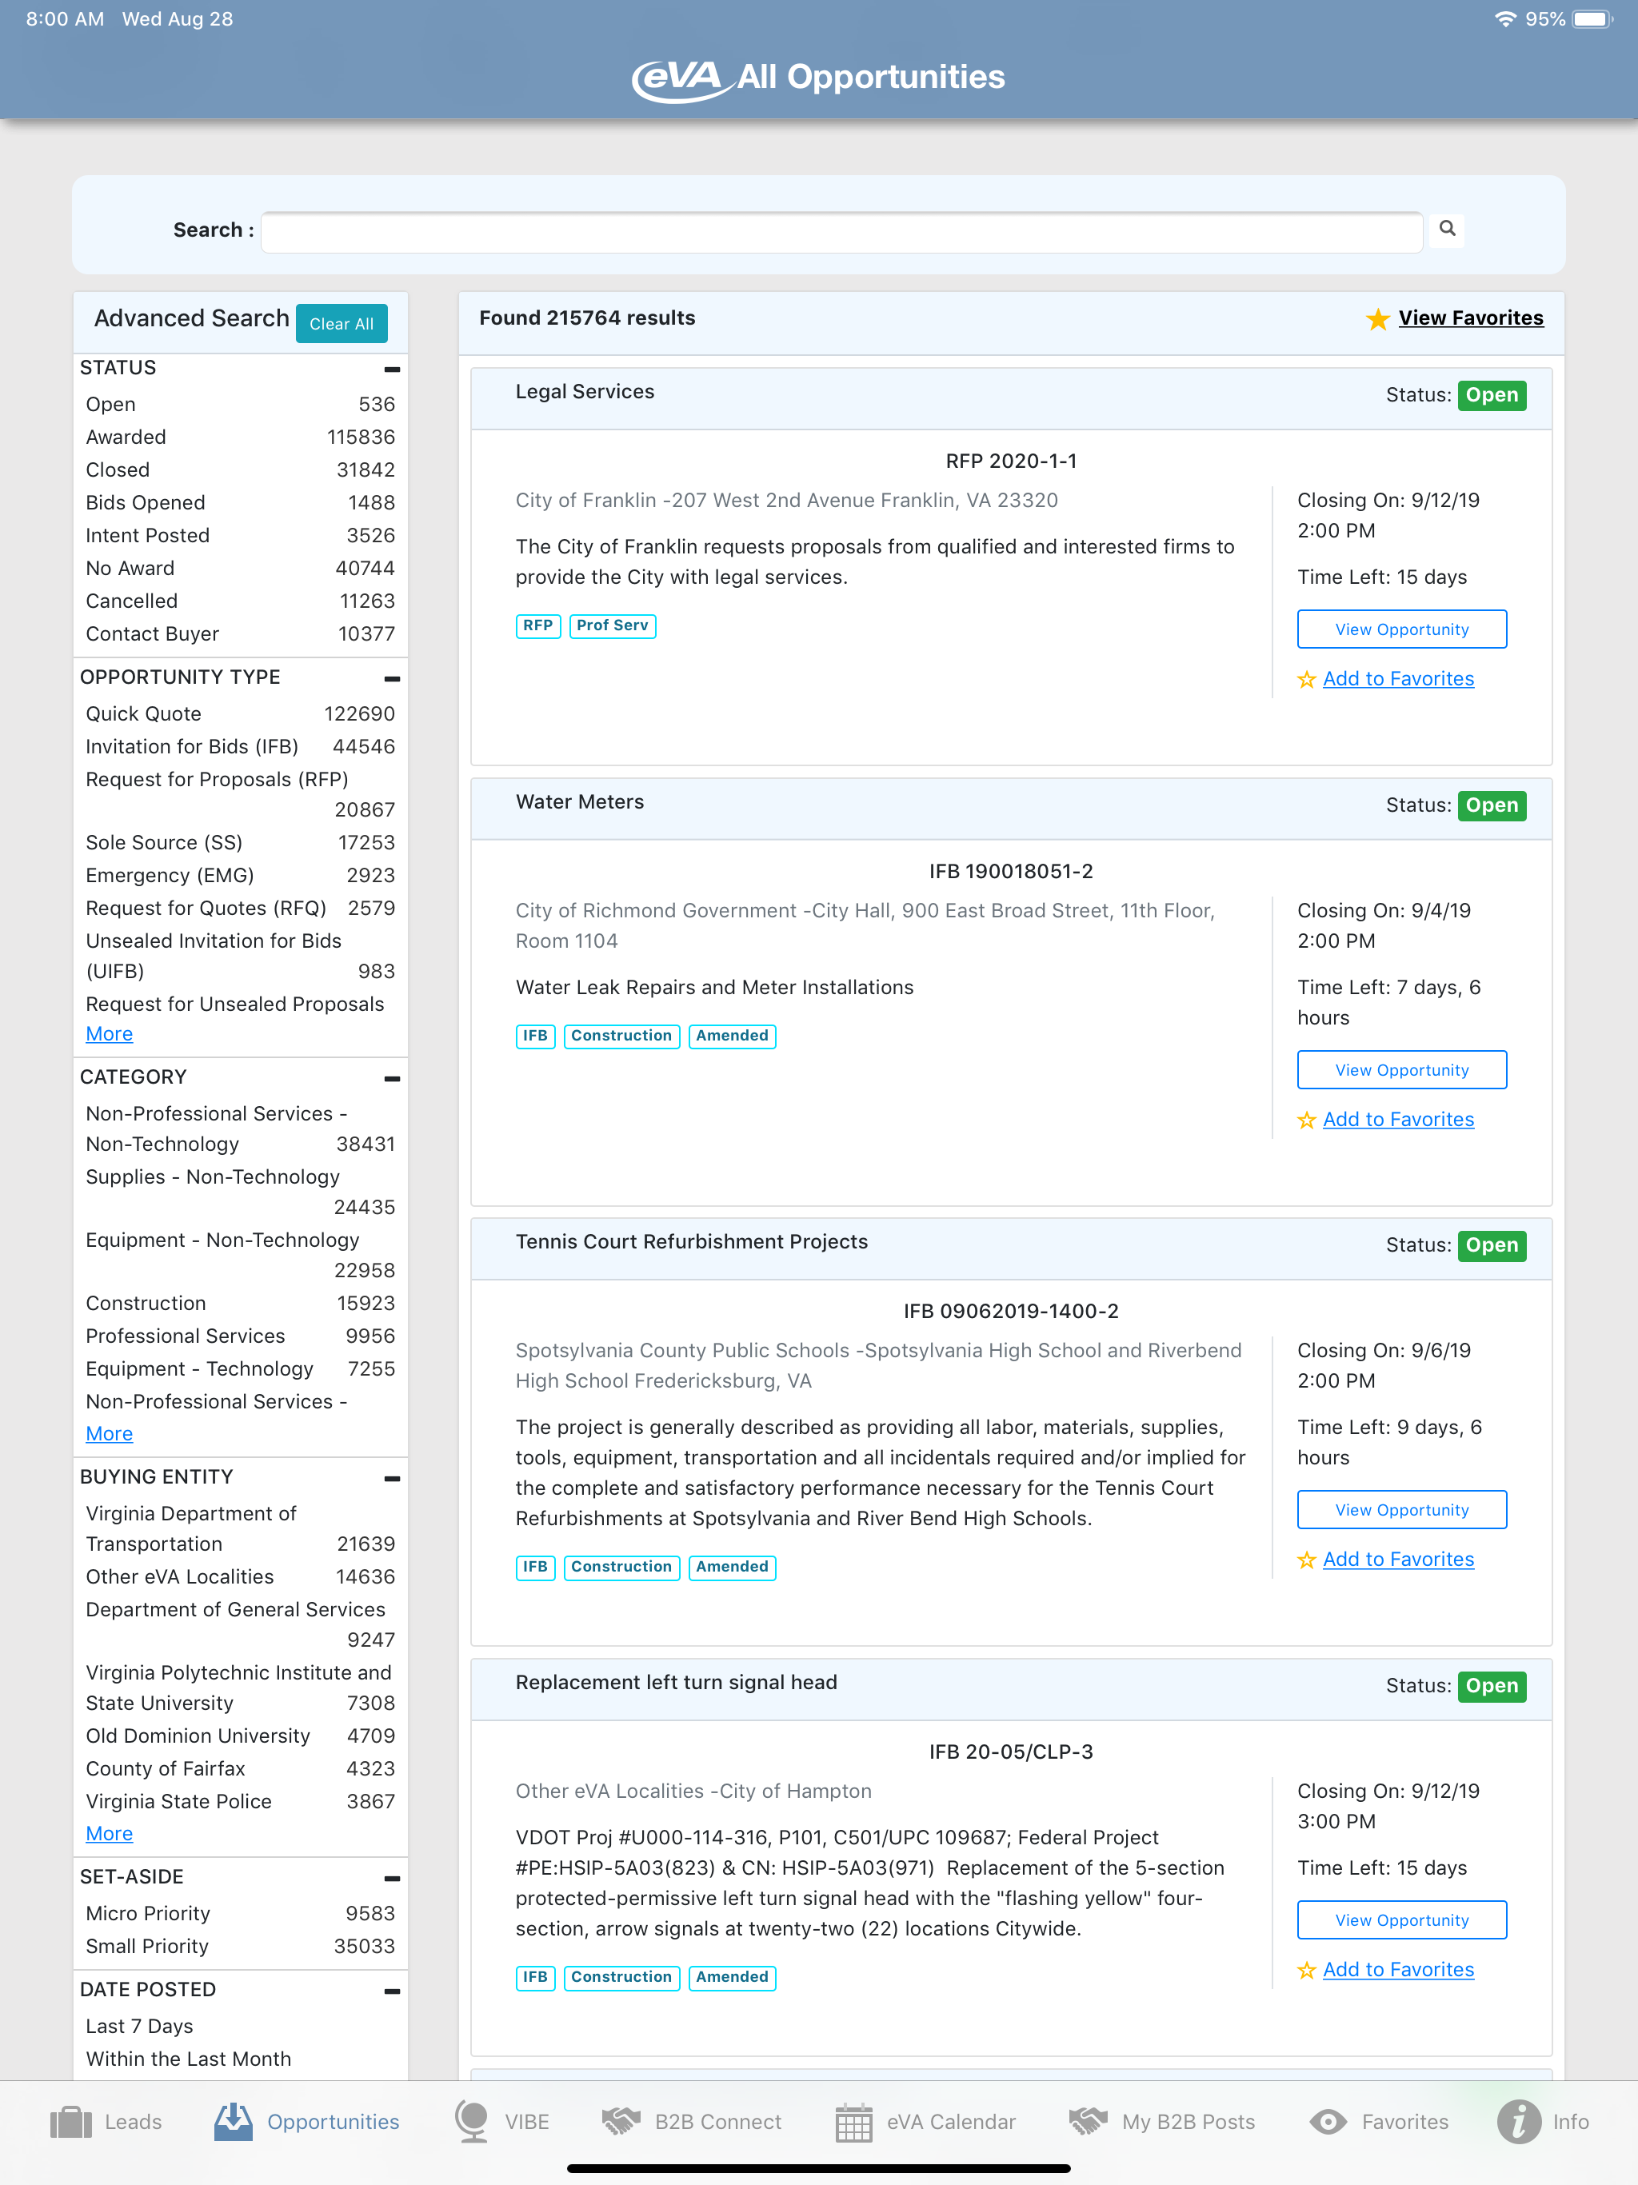Open the eVA Calendar grid icon
Image resolution: width=1638 pixels, height=2185 pixels.
click(x=853, y=2122)
